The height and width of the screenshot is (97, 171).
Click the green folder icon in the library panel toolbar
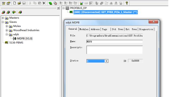click(14, 12)
